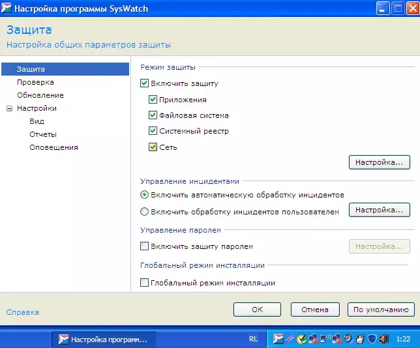
Task: Select 'Включить автоматическую обработку инцидентов' radio
Action: click(144, 195)
